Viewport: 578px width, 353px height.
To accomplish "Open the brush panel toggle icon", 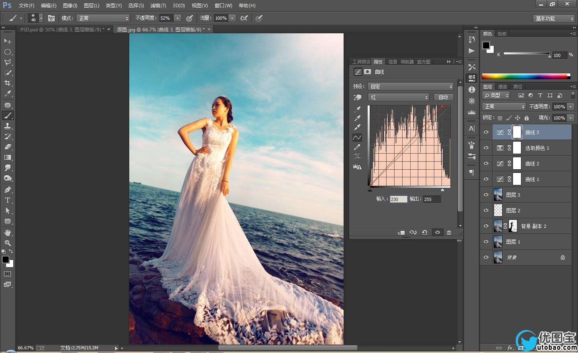I will (x=51, y=18).
